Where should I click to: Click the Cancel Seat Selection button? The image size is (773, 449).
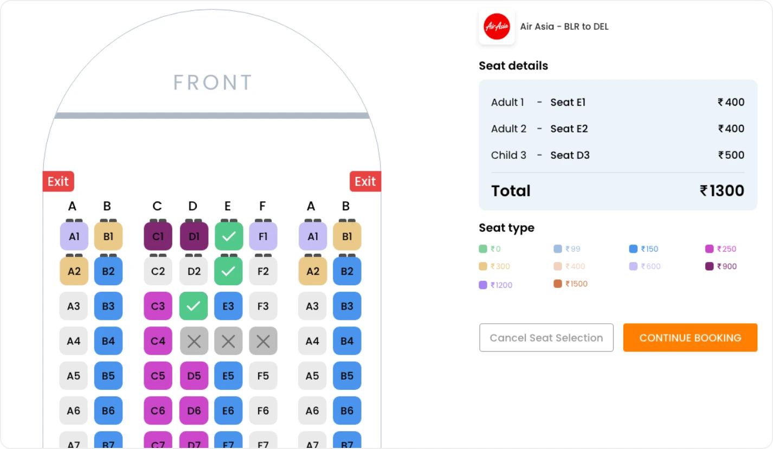[x=546, y=338]
